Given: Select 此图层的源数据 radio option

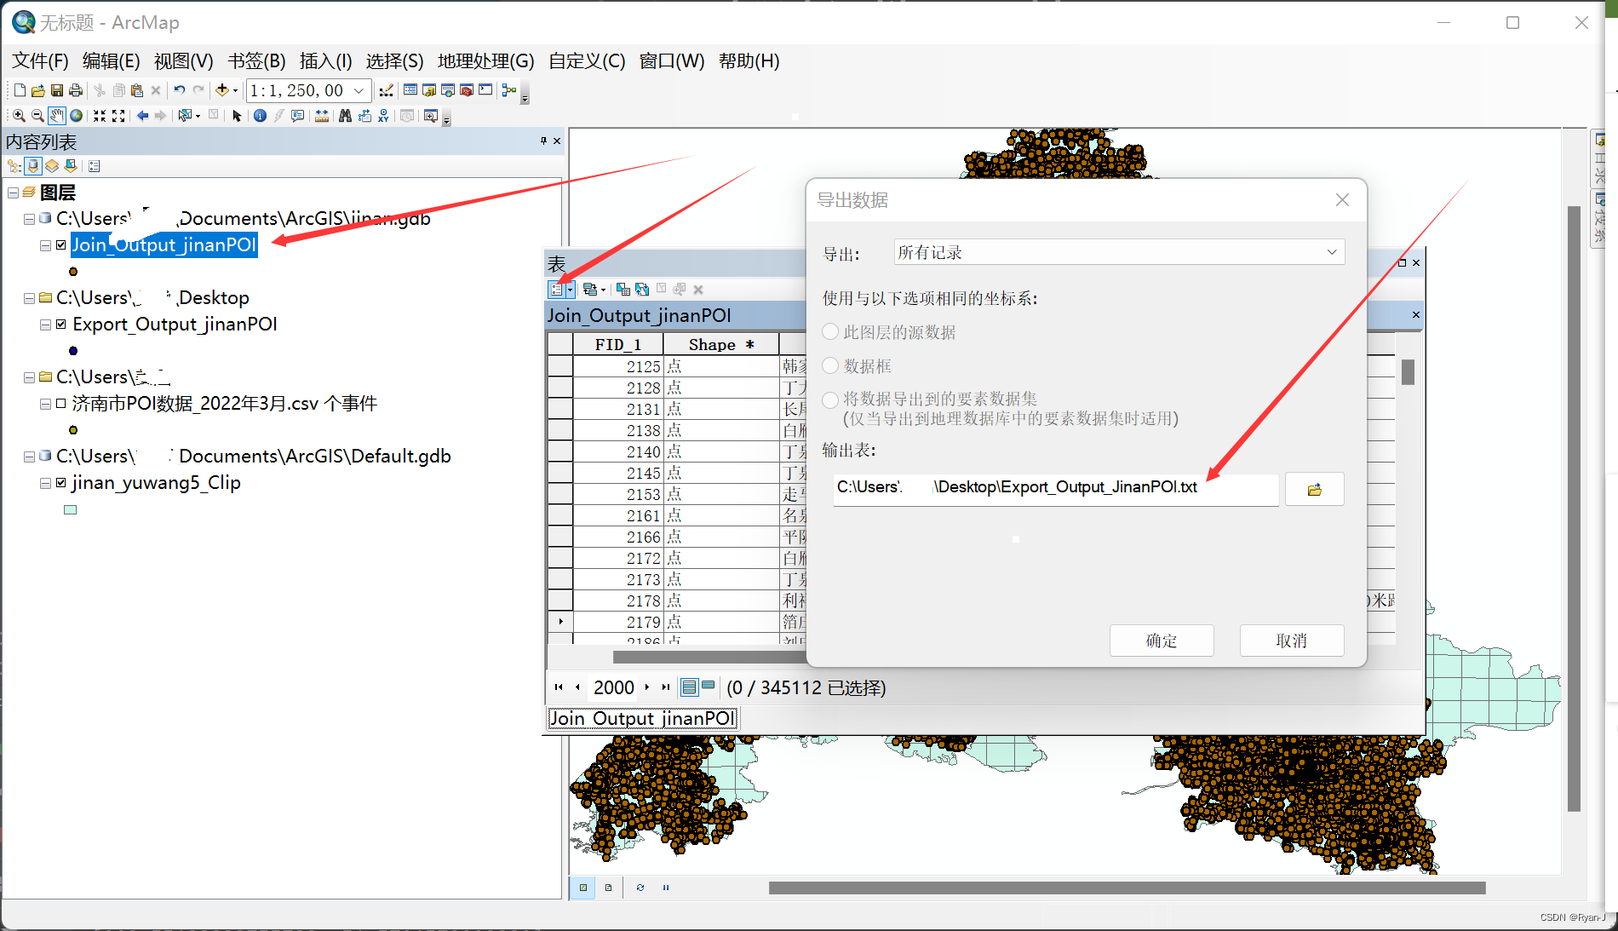Looking at the screenshot, I should coord(830,331).
